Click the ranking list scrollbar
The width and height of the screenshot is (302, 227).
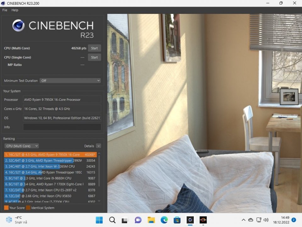point(99,170)
